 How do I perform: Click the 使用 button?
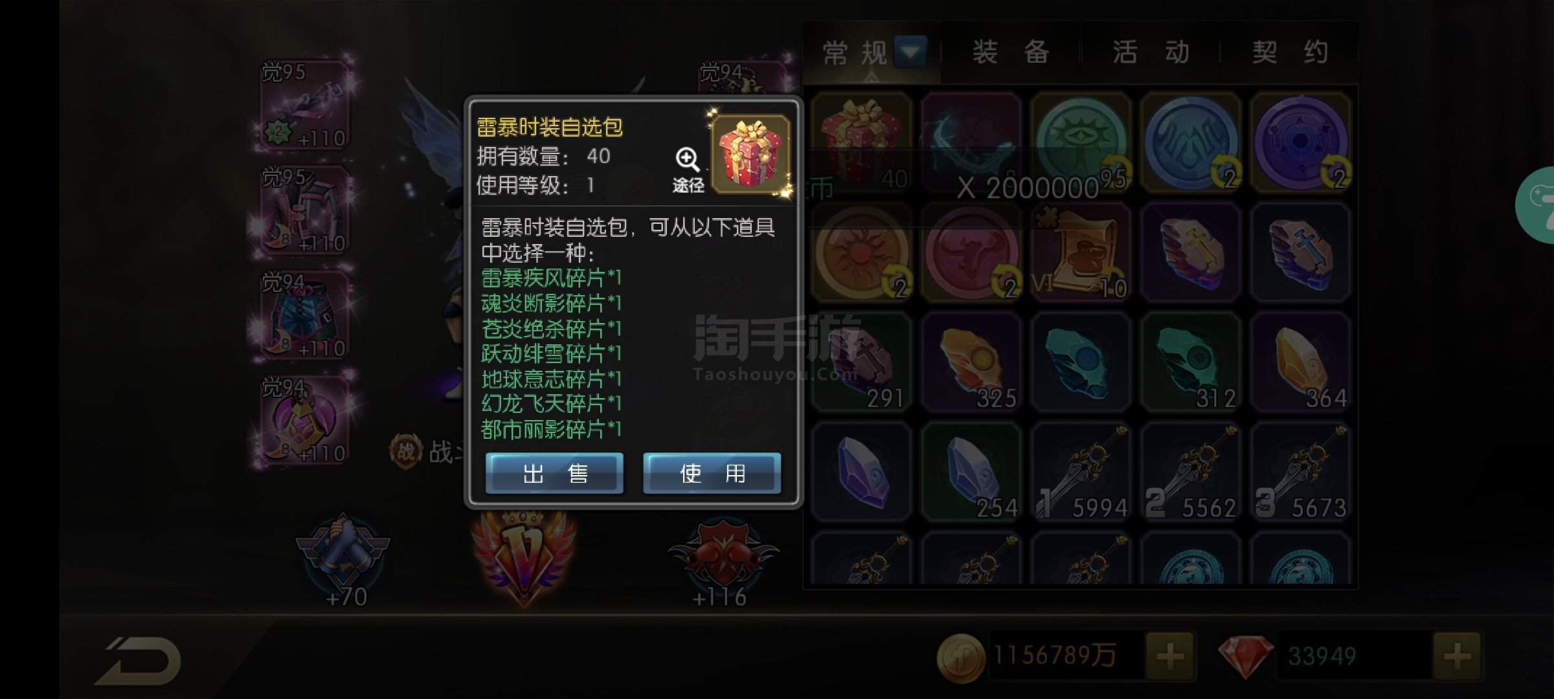[x=712, y=474]
